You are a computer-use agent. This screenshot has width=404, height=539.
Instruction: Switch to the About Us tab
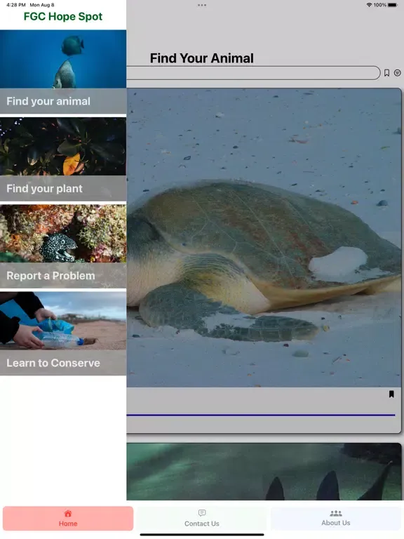(x=336, y=519)
